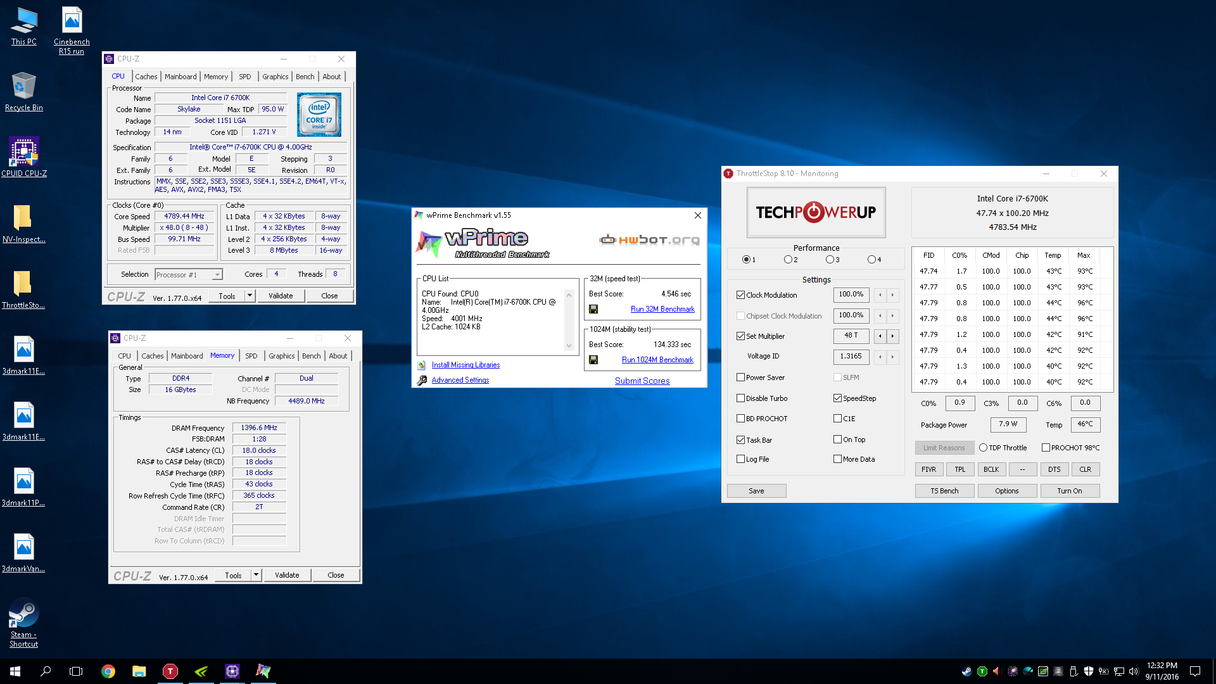The width and height of the screenshot is (1216, 684).
Task: Launch CPUID CPU-Z desktop shortcut
Action: (23, 157)
